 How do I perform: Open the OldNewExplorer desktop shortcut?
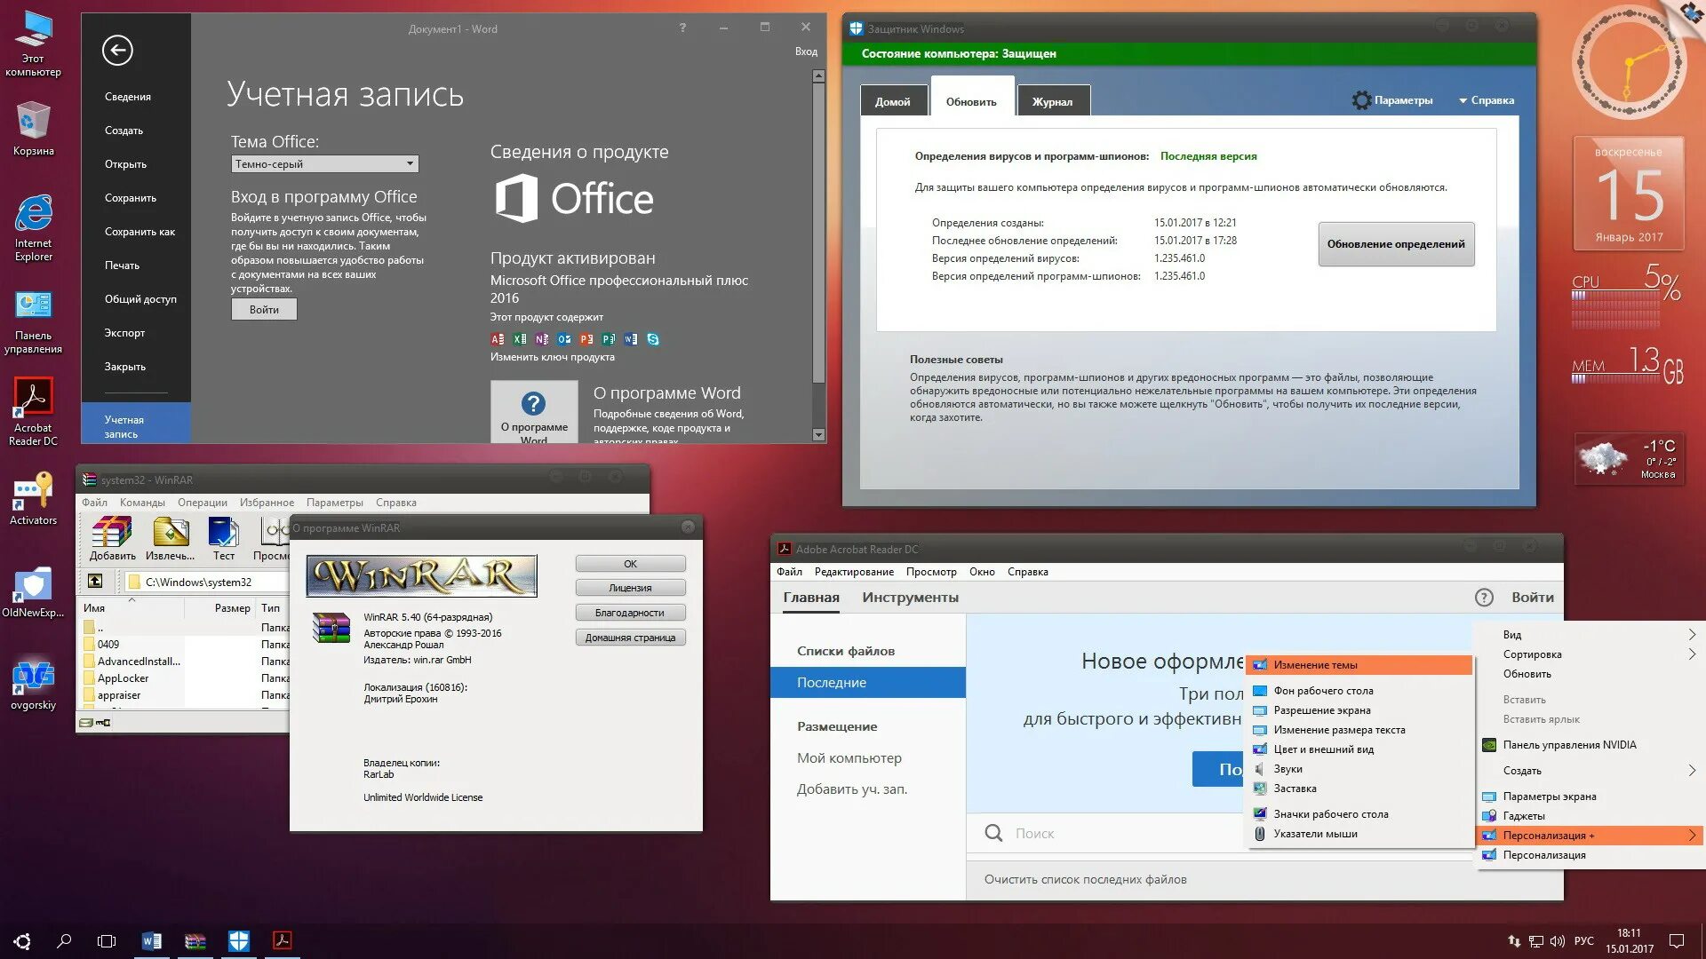coord(33,591)
